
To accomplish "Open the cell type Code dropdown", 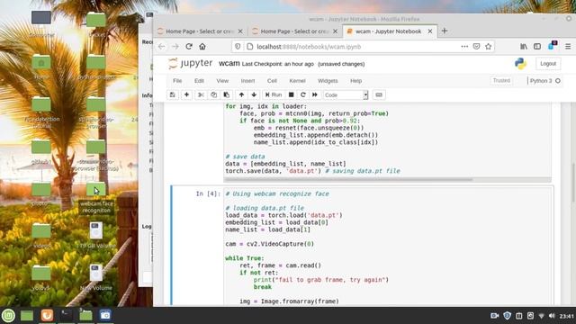I will [x=346, y=94].
